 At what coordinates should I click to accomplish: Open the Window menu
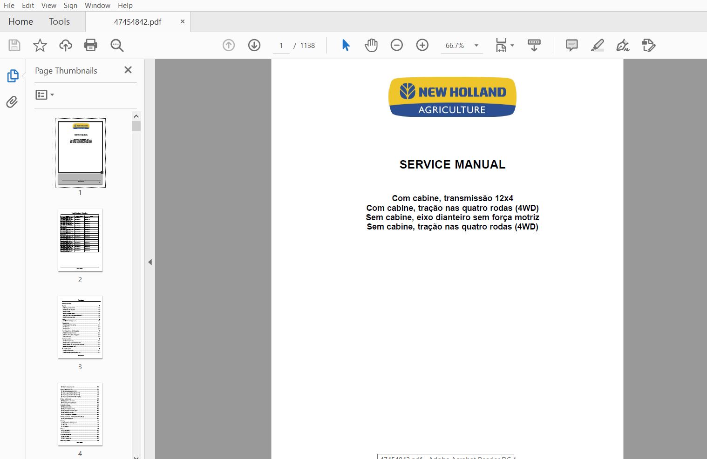[x=97, y=6]
